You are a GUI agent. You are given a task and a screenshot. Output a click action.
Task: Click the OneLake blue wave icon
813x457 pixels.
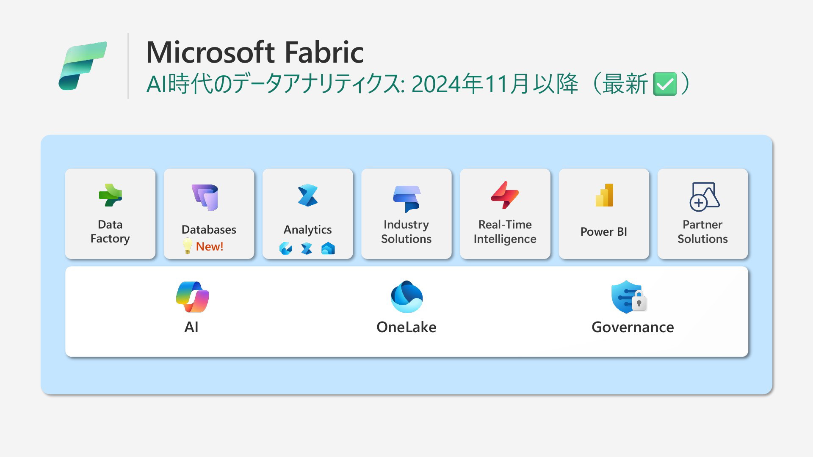tap(406, 297)
